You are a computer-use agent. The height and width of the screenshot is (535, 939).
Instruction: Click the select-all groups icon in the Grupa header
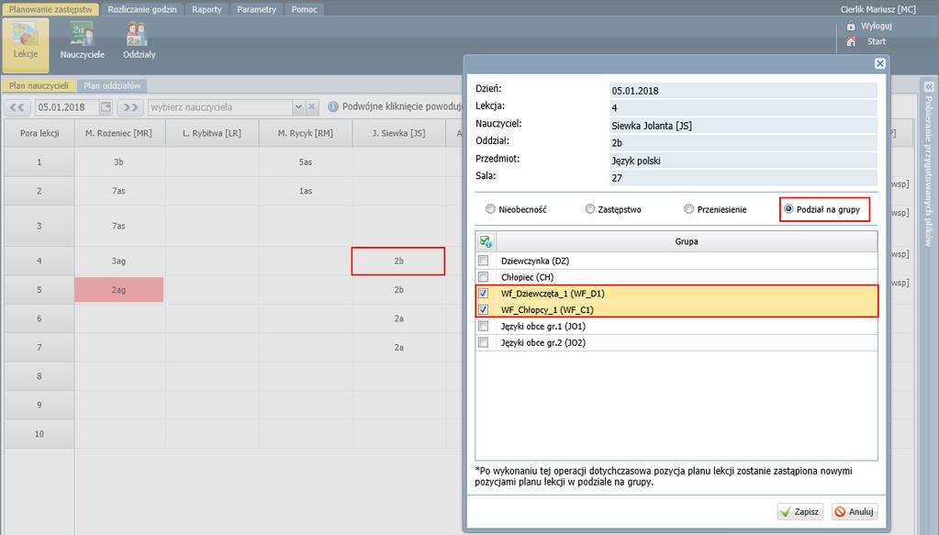point(486,241)
